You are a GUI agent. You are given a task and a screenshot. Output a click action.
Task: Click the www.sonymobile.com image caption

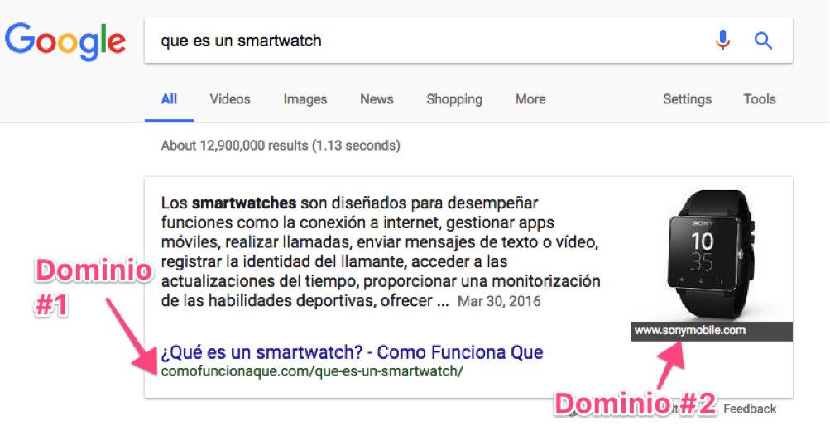690,331
